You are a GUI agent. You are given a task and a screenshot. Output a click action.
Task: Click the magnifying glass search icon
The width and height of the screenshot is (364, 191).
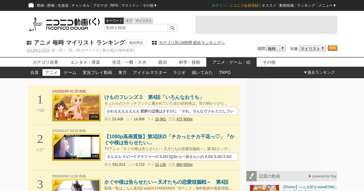[172, 28]
